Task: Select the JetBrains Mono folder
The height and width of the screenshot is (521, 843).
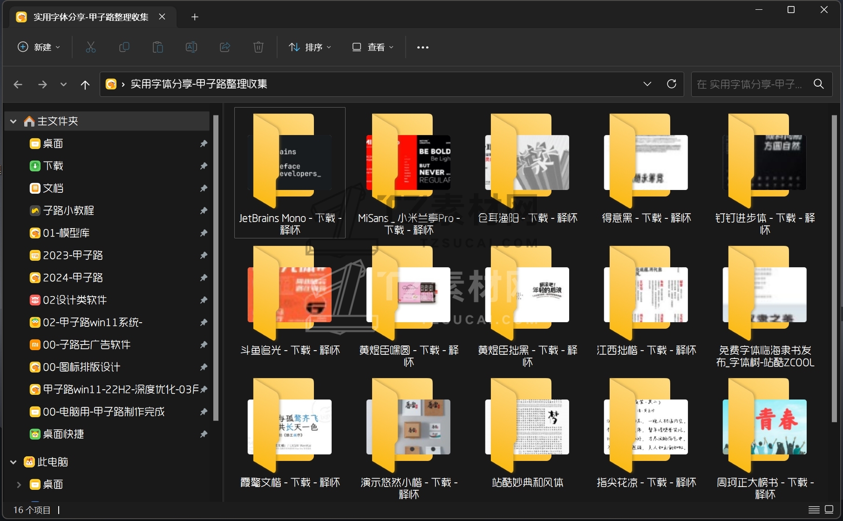Action: [290, 173]
